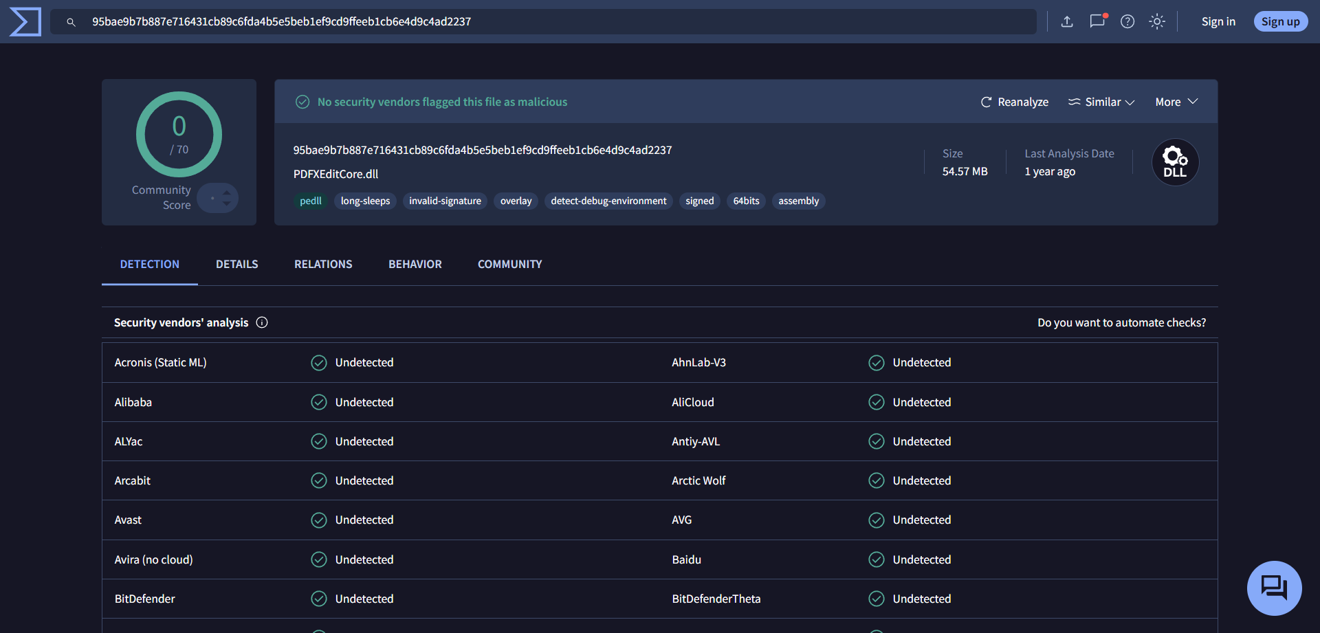Image resolution: width=1320 pixels, height=633 pixels.
Task: Expand the Similar dropdown
Action: [x=1101, y=102]
